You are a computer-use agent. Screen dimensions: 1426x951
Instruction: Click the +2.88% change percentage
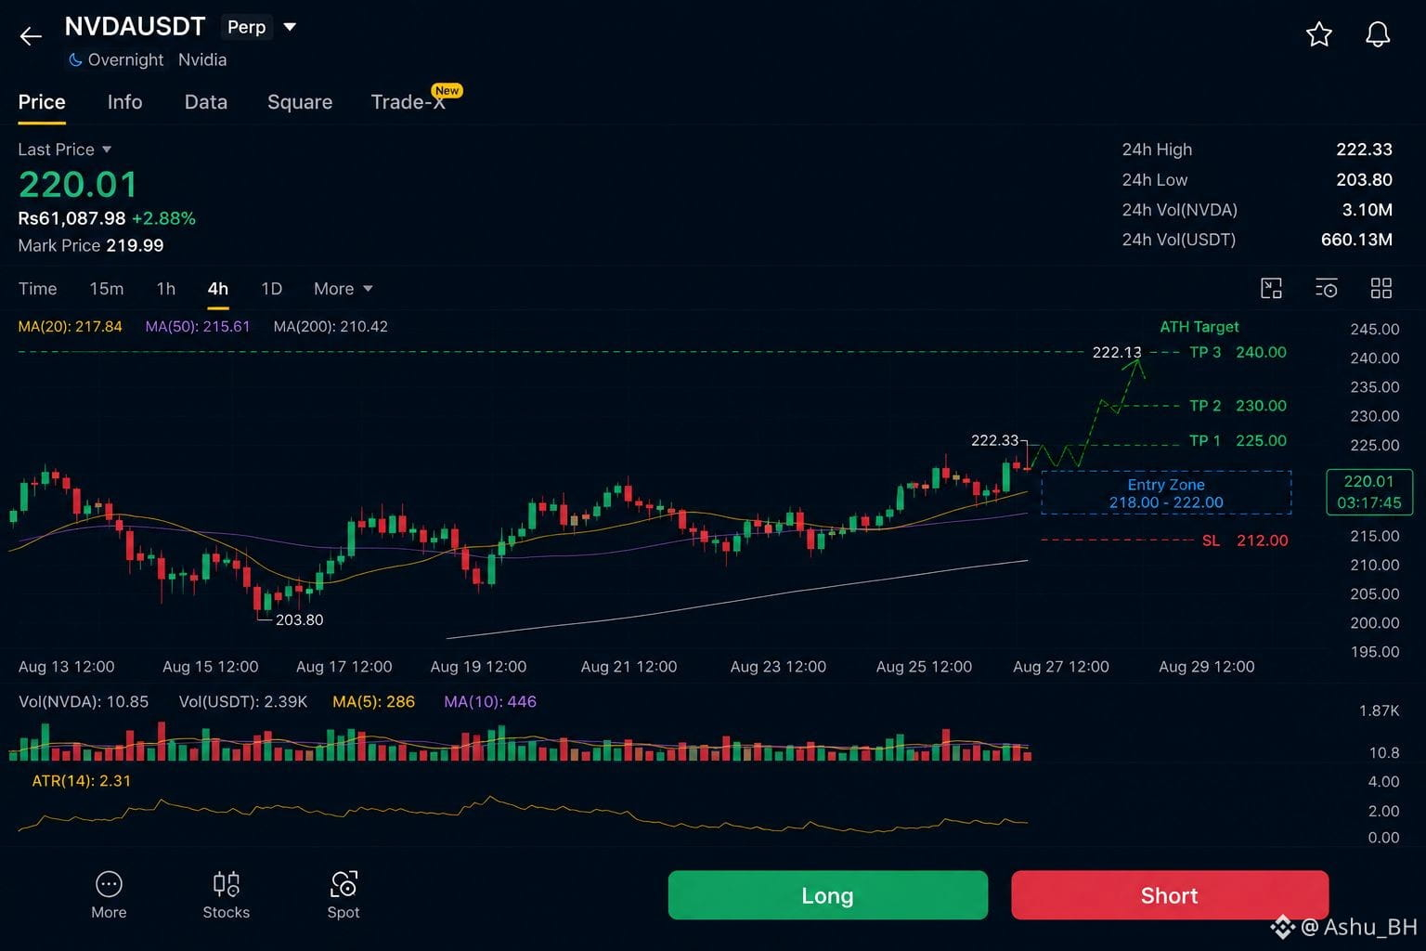click(x=163, y=219)
